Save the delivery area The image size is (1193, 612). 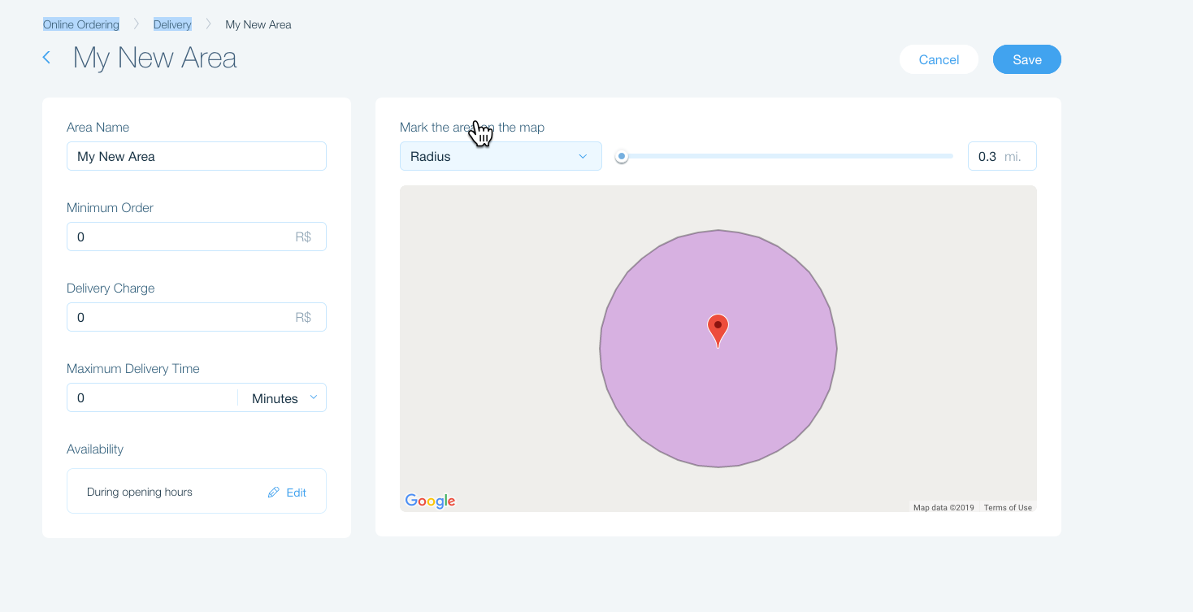pyautogui.click(x=1027, y=59)
